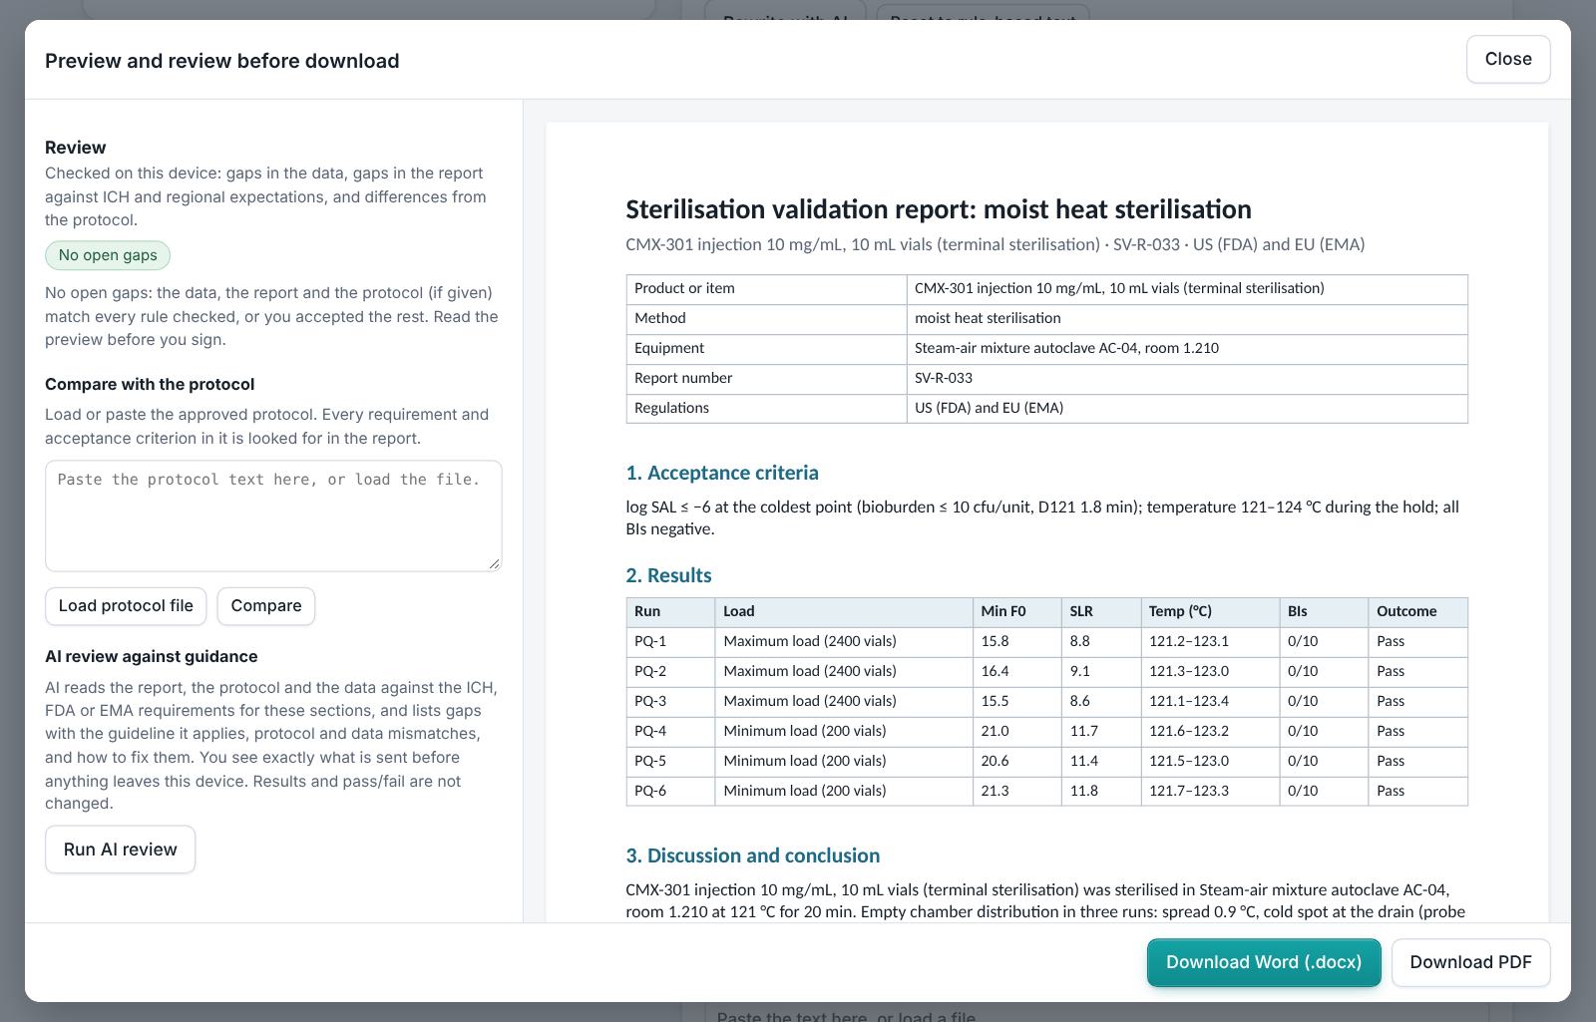Select the PQ-4 run cell
Screen dimensions: 1596x1022
[x=670, y=731]
